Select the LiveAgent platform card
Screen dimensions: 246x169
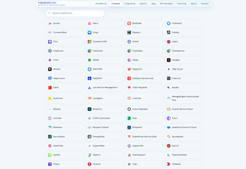pyautogui.click(x=104, y=98)
